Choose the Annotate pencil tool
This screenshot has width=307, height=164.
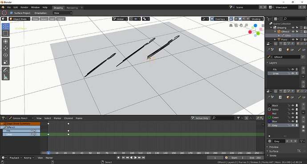point(5,70)
